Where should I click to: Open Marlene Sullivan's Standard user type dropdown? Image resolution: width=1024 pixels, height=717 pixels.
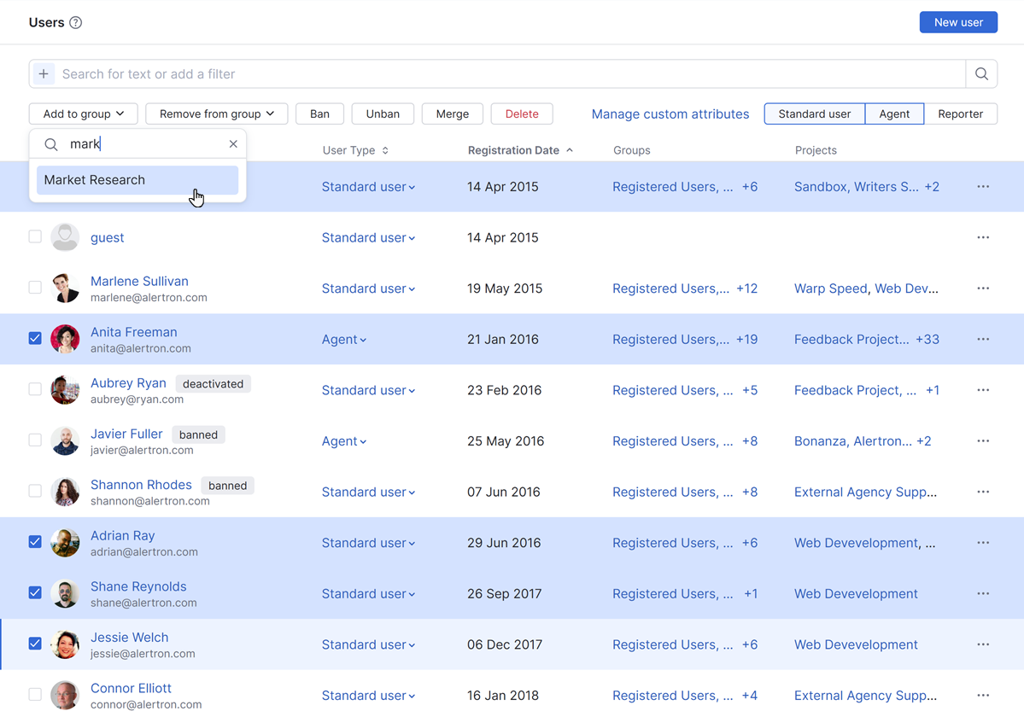click(x=368, y=289)
